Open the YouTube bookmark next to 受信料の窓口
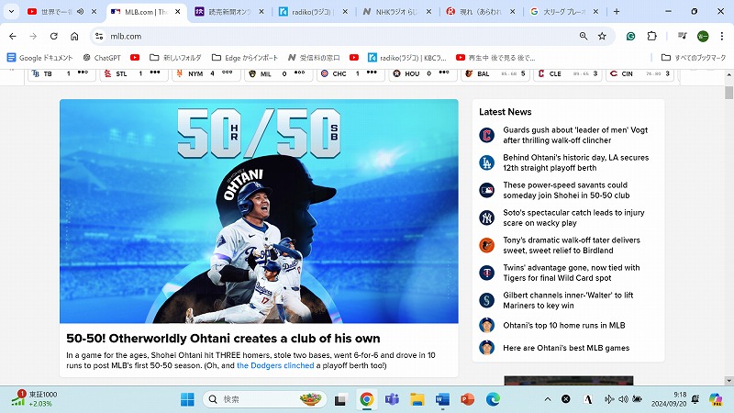The height and width of the screenshot is (413, 734). point(354,58)
